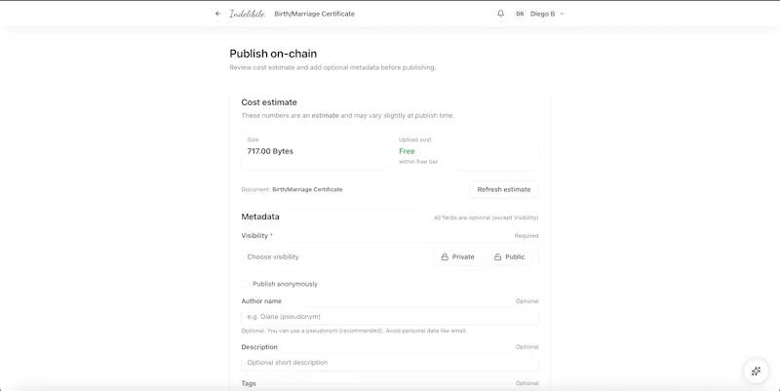Image resolution: width=780 pixels, height=391 pixels.
Task: Click the Indelibile logo
Action: coord(248,14)
